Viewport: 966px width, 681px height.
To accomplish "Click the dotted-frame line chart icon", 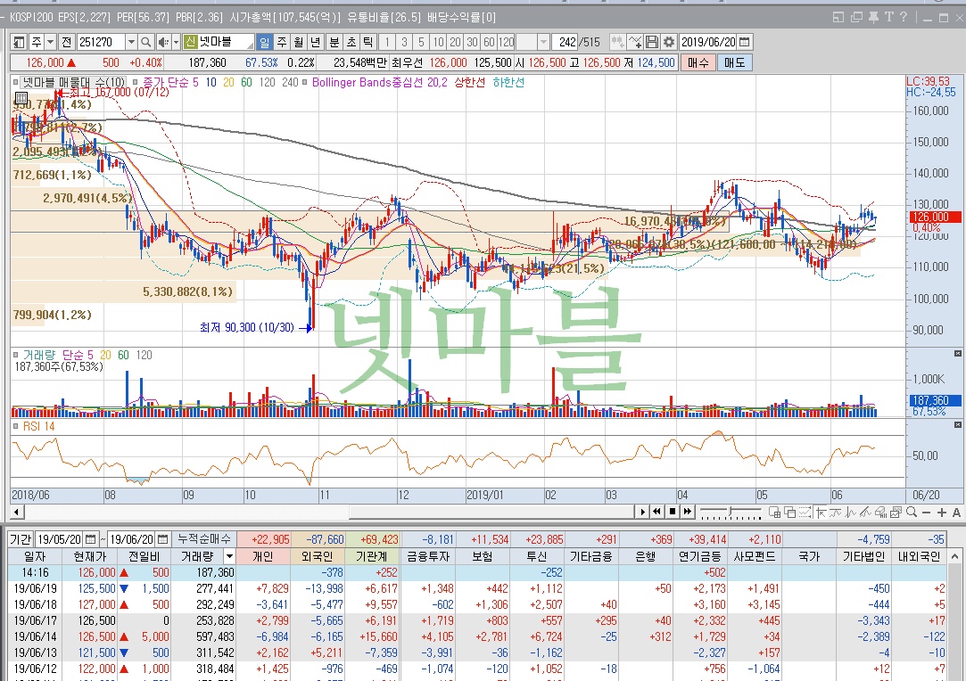I will pos(805,512).
